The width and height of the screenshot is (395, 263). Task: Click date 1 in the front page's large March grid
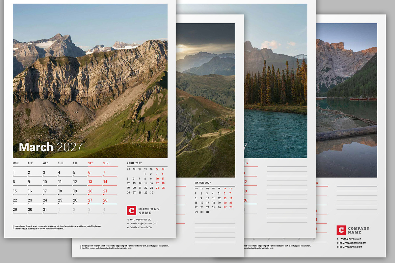coord(14,173)
